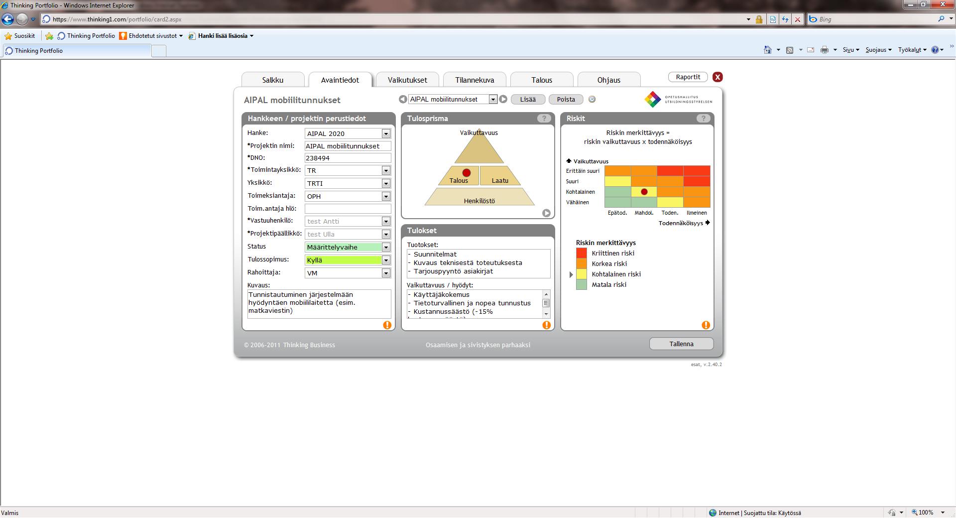Click orange warning icon in perustiedot panel

387,325
